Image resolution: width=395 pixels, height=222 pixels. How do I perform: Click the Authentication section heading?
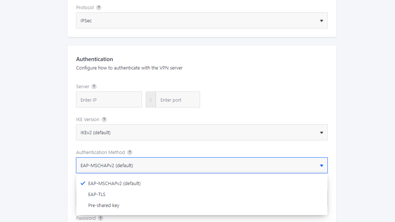click(x=95, y=59)
